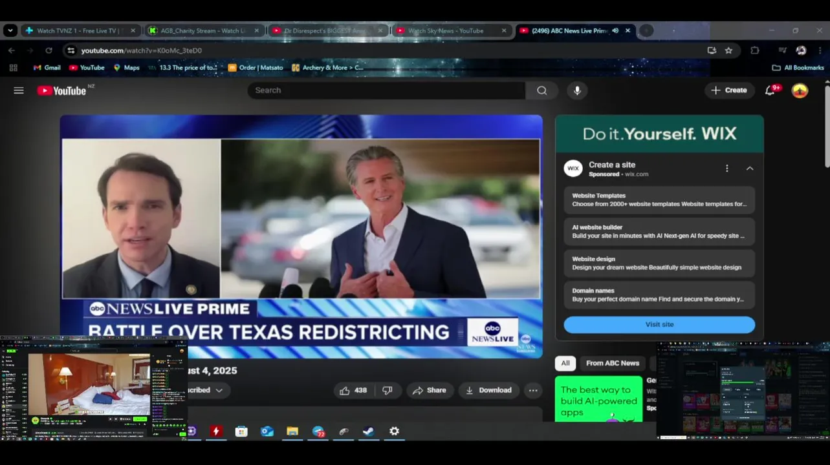Image resolution: width=830 pixels, height=465 pixels.
Task: Click the address bar URL
Action: [141, 50]
